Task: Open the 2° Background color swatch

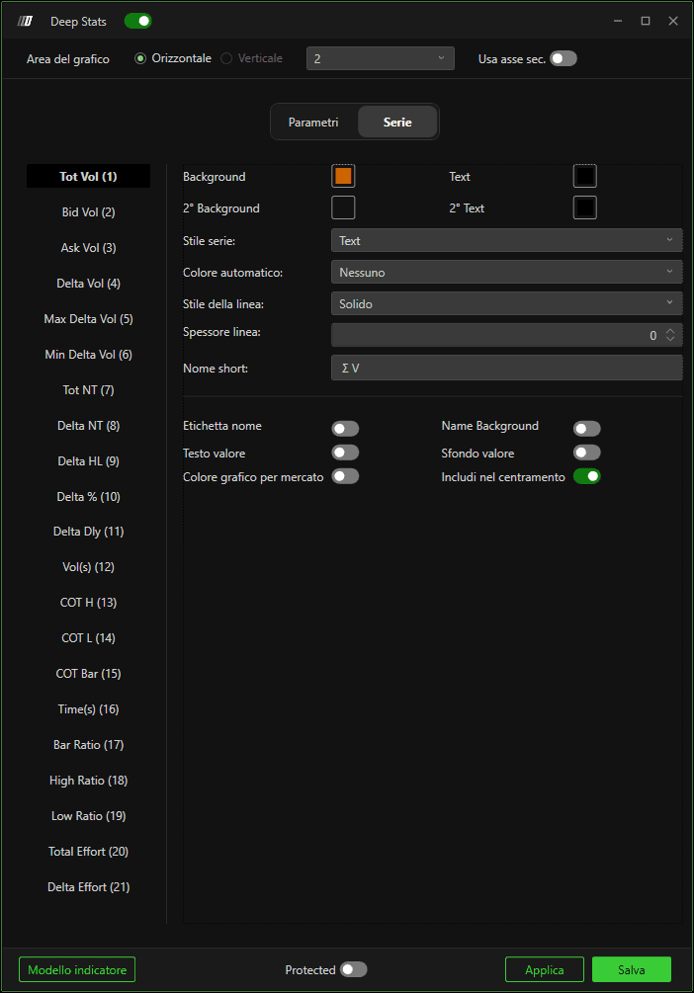Action: click(x=343, y=207)
